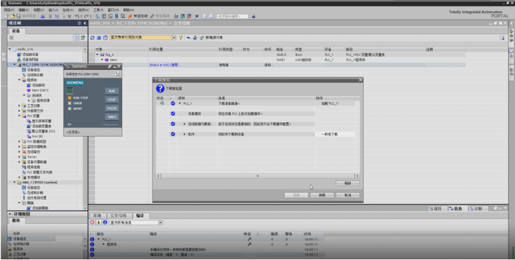
Task: Collapse the Tag_4 row in cross-reference table
Action: (97, 55)
